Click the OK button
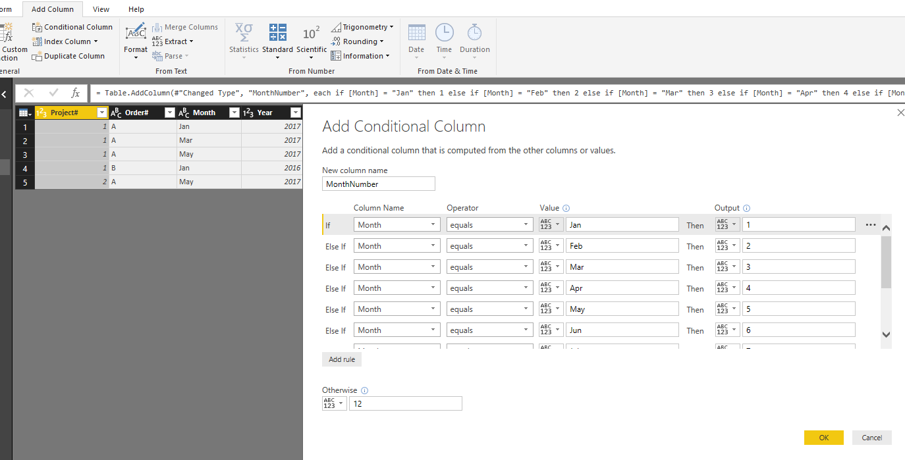The image size is (905, 460). (823, 438)
